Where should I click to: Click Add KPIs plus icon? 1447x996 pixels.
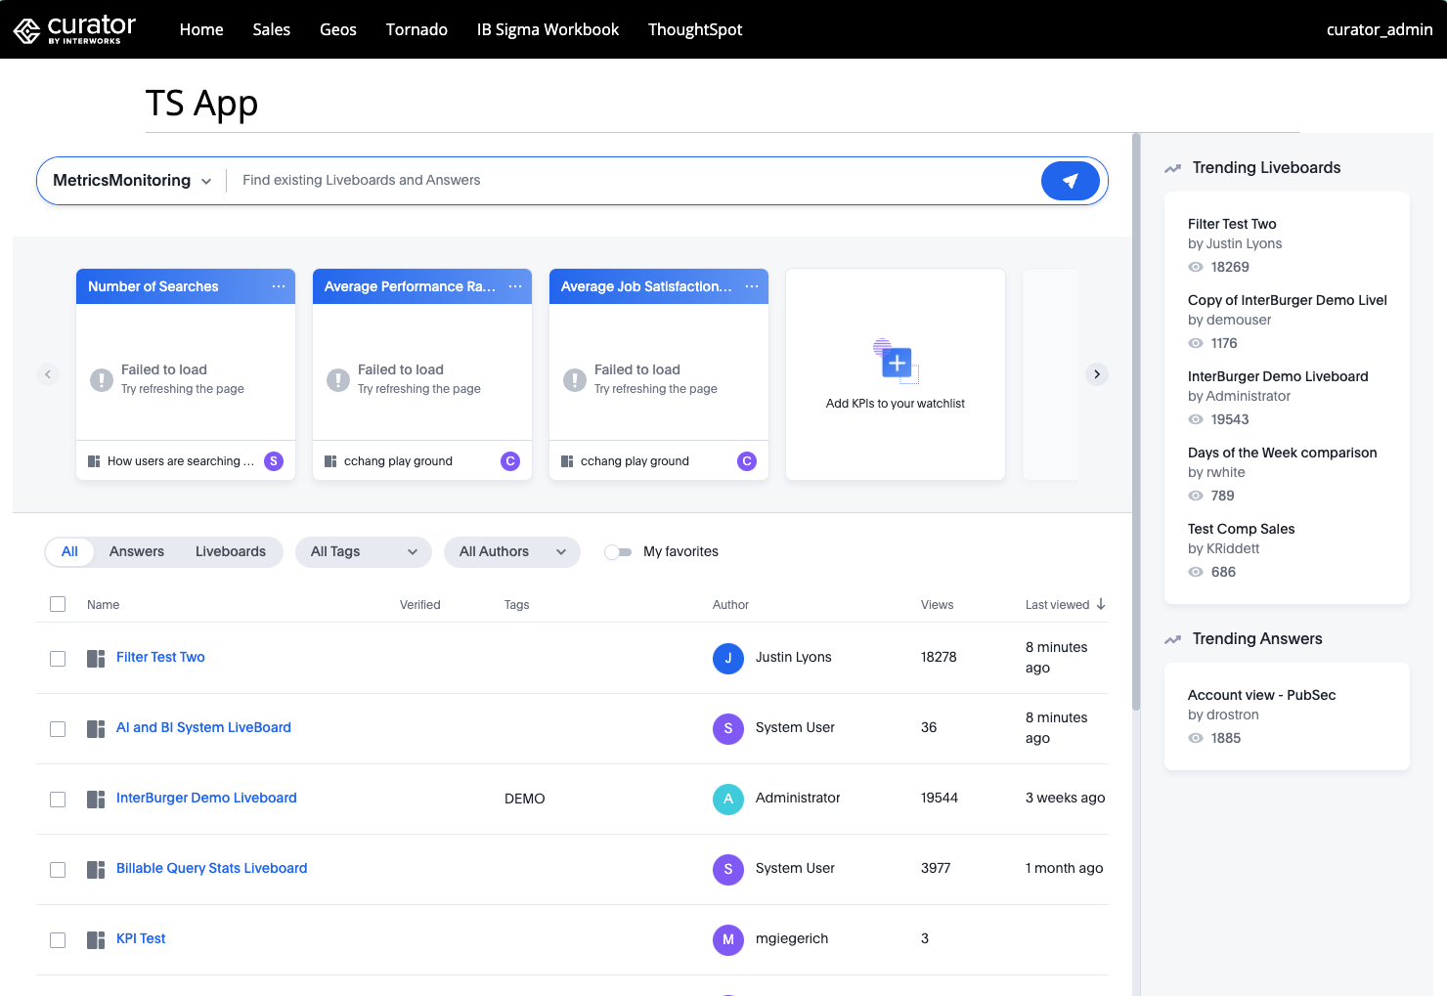897,363
